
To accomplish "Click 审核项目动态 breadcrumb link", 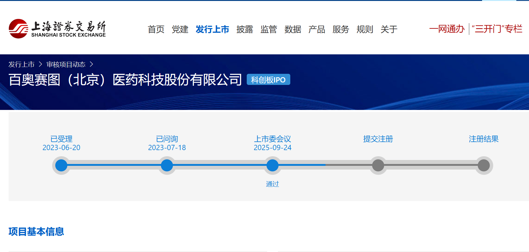I will [66, 64].
